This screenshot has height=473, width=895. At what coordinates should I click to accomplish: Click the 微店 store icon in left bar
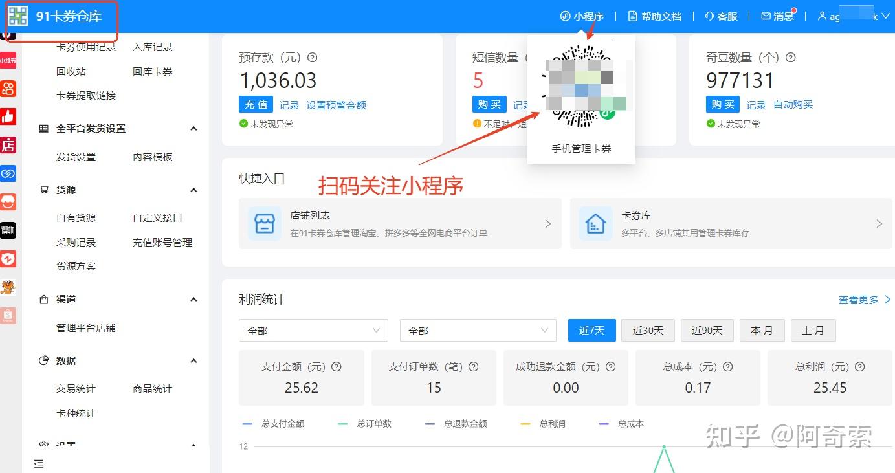click(8, 145)
